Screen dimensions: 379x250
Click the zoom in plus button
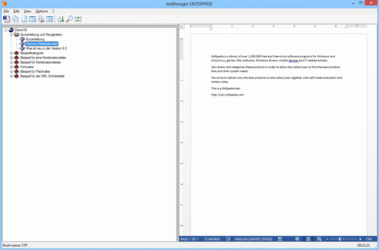point(360,239)
